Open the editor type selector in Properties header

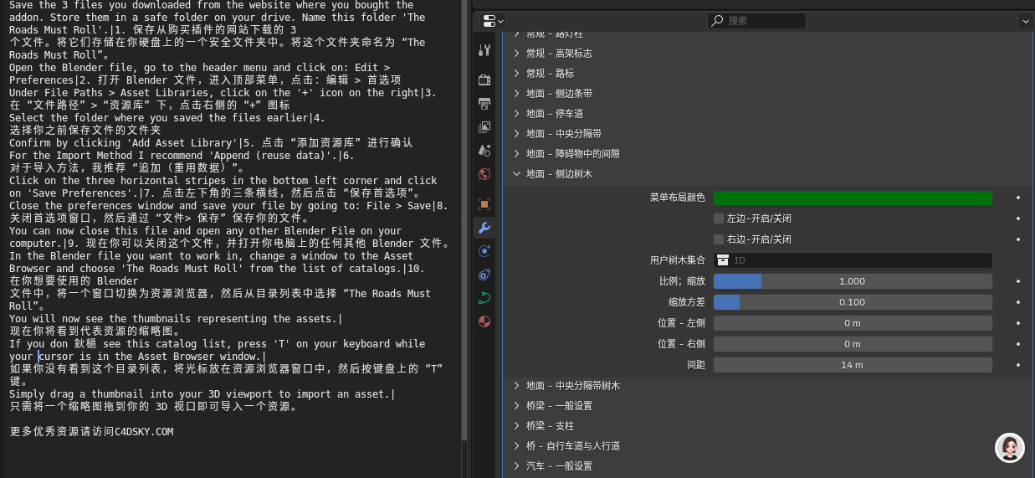click(x=494, y=21)
